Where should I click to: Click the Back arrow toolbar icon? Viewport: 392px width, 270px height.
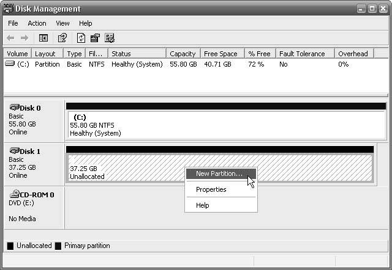tap(12, 38)
